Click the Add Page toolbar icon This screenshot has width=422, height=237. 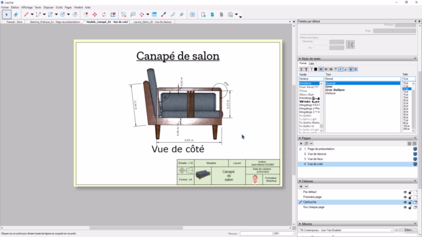[x=203, y=14]
